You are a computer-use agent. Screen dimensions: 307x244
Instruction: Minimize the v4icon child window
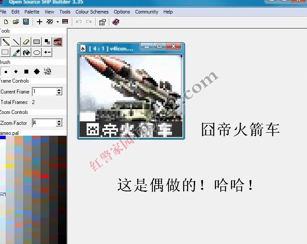coord(147,47)
